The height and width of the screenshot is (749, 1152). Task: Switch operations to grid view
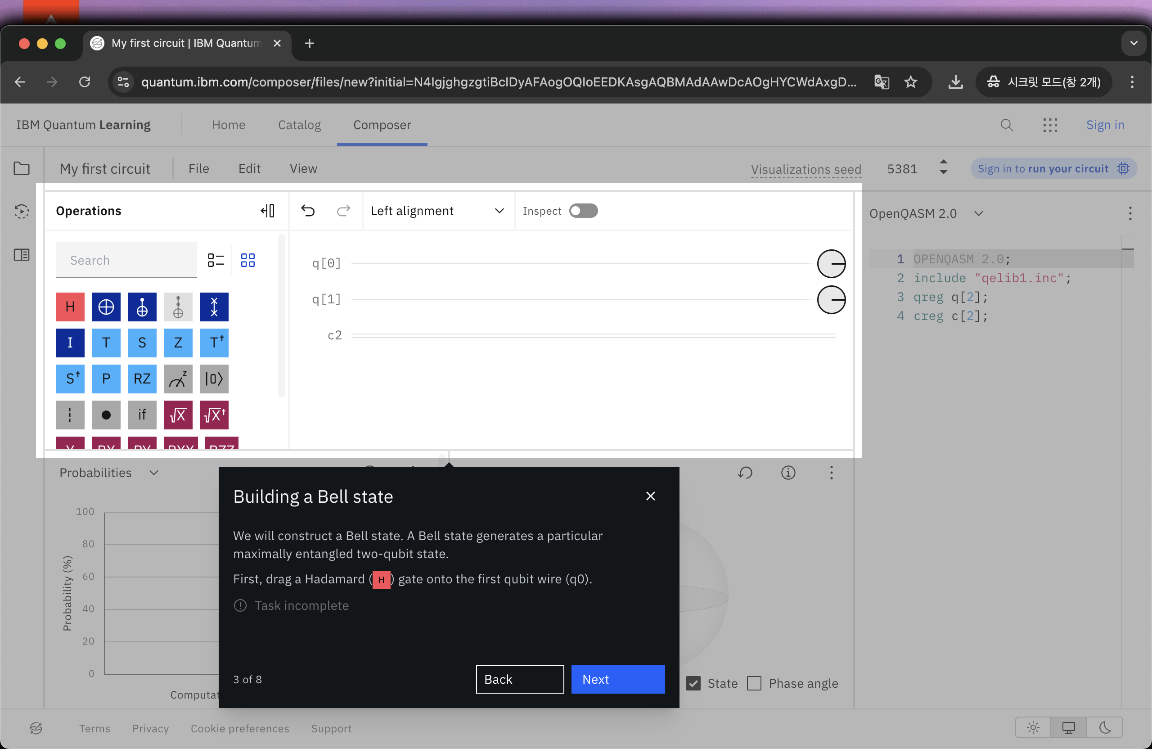coord(248,261)
